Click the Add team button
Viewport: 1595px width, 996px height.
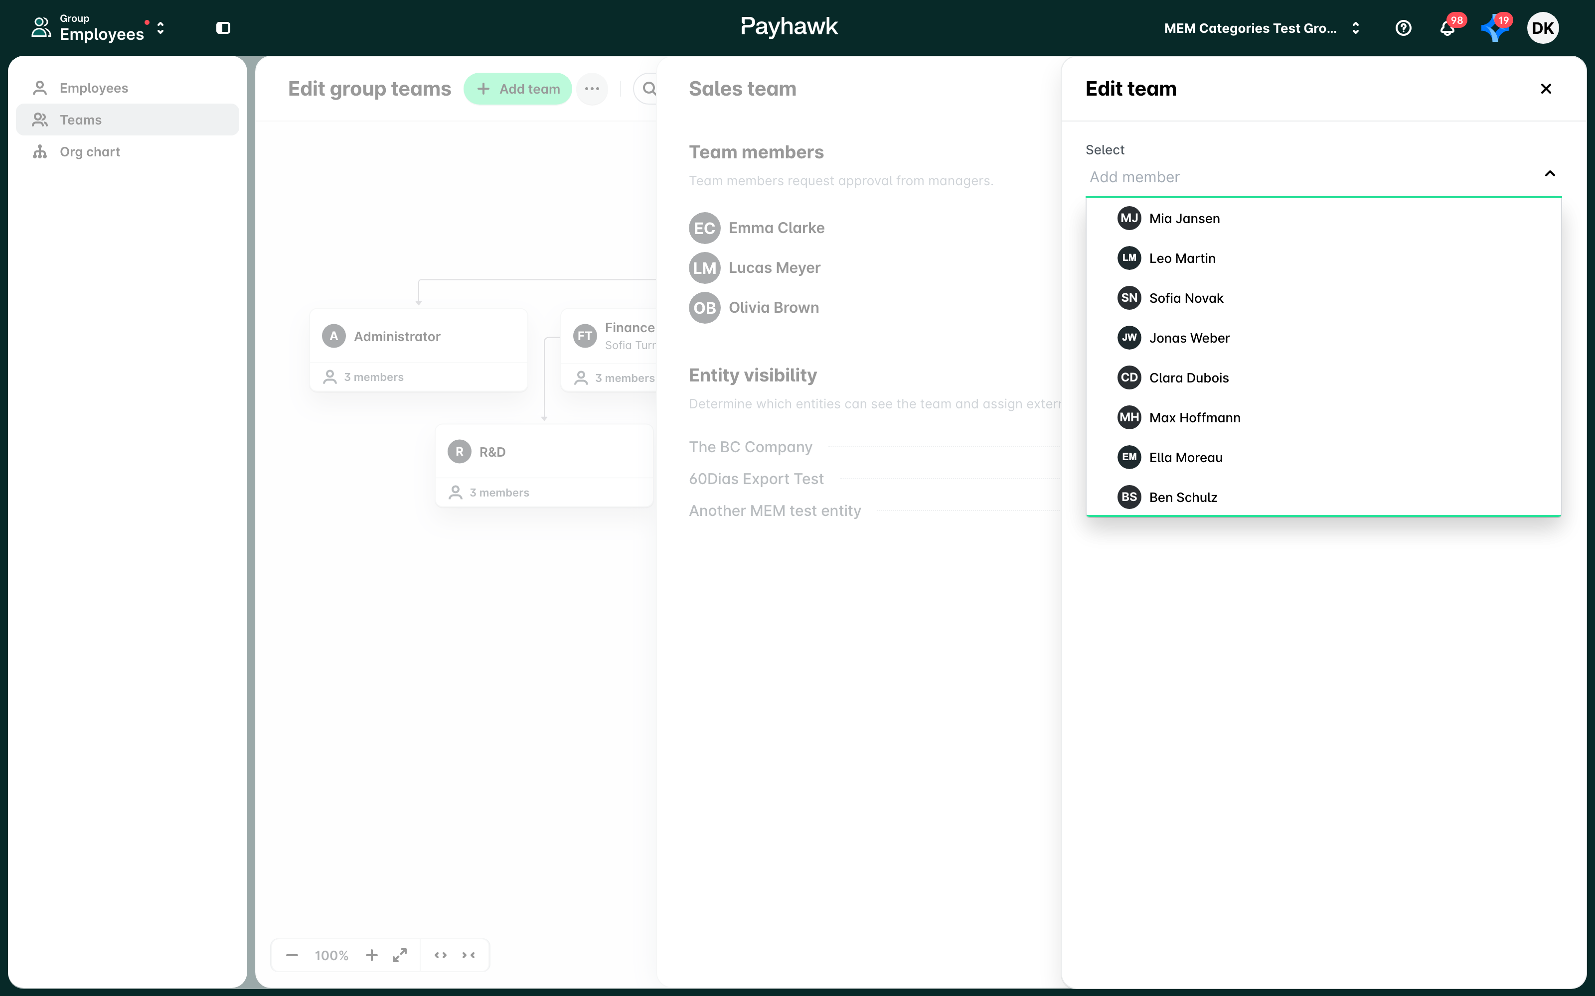click(x=518, y=88)
